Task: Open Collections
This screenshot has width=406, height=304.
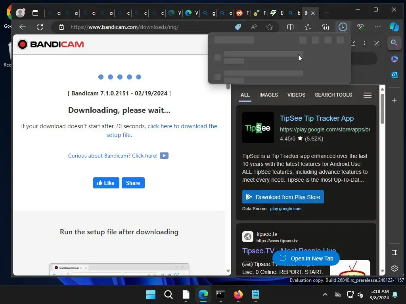Action: 326,27
